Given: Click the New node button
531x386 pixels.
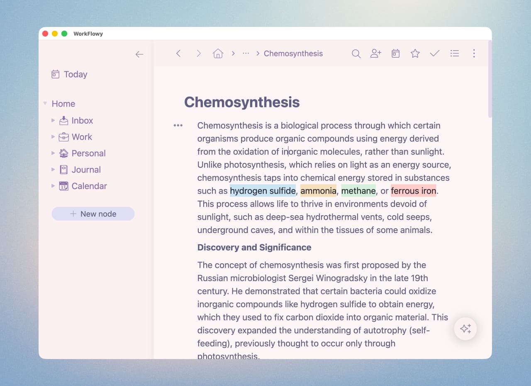Looking at the screenshot, I should pyautogui.click(x=93, y=214).
